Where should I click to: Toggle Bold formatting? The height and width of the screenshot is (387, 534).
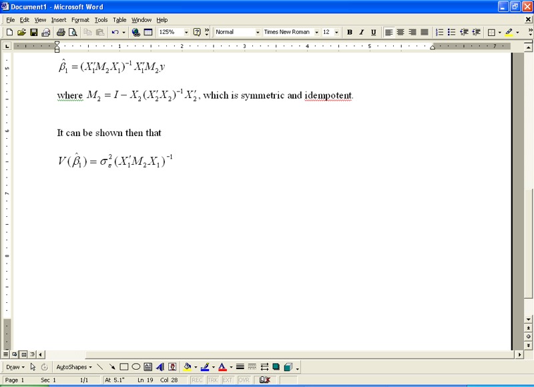[349, 32]
